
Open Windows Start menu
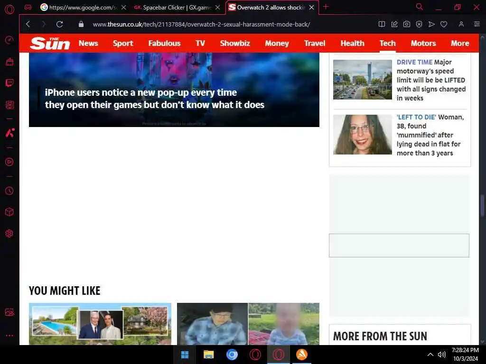point(185,355)
